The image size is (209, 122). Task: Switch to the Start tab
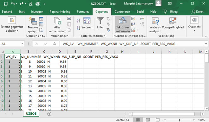pyautogui.click(x=22, y=12)
